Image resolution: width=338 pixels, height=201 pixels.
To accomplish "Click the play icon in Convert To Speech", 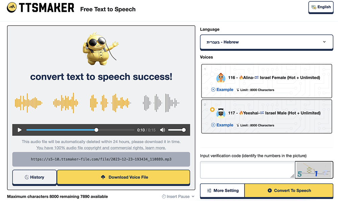I will click(x=269, y=191).
